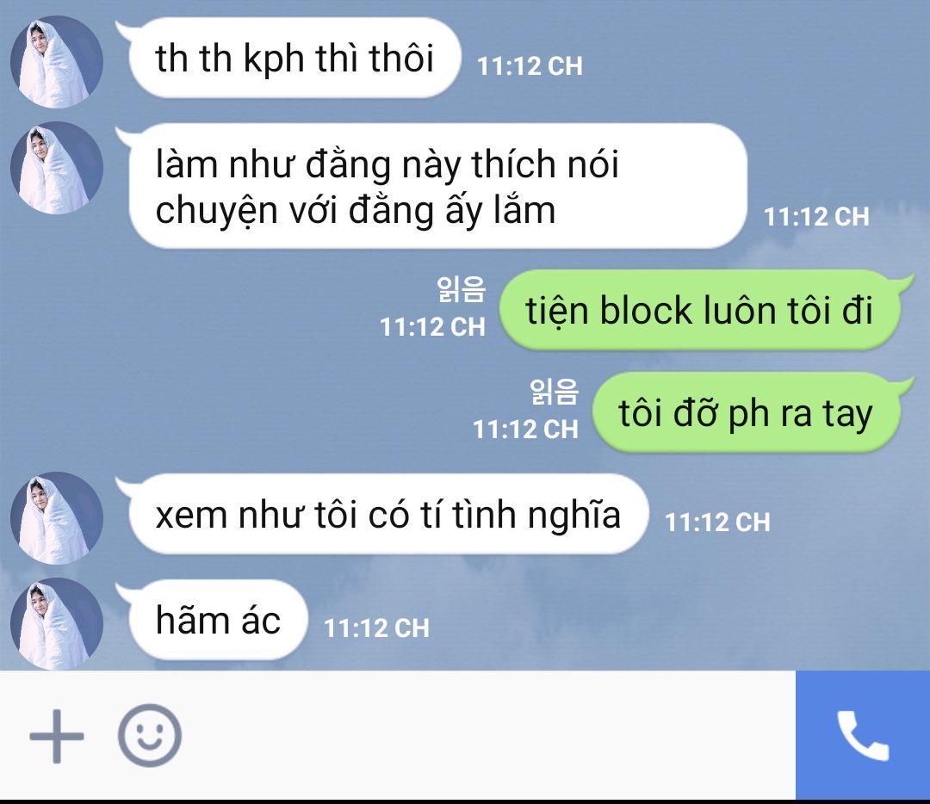The height and width of the screenshot is (804, 930).
Task: Tap timestamp beside 'th th kph thì thôi'
Action: coord(530,65)
